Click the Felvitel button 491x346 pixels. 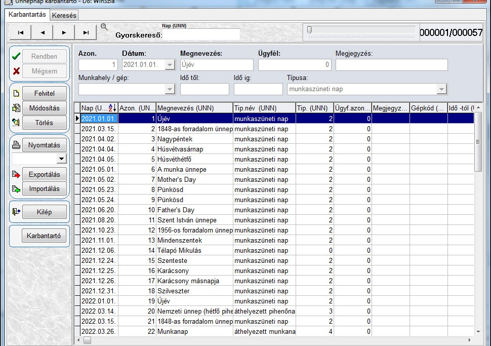[45, 93]
